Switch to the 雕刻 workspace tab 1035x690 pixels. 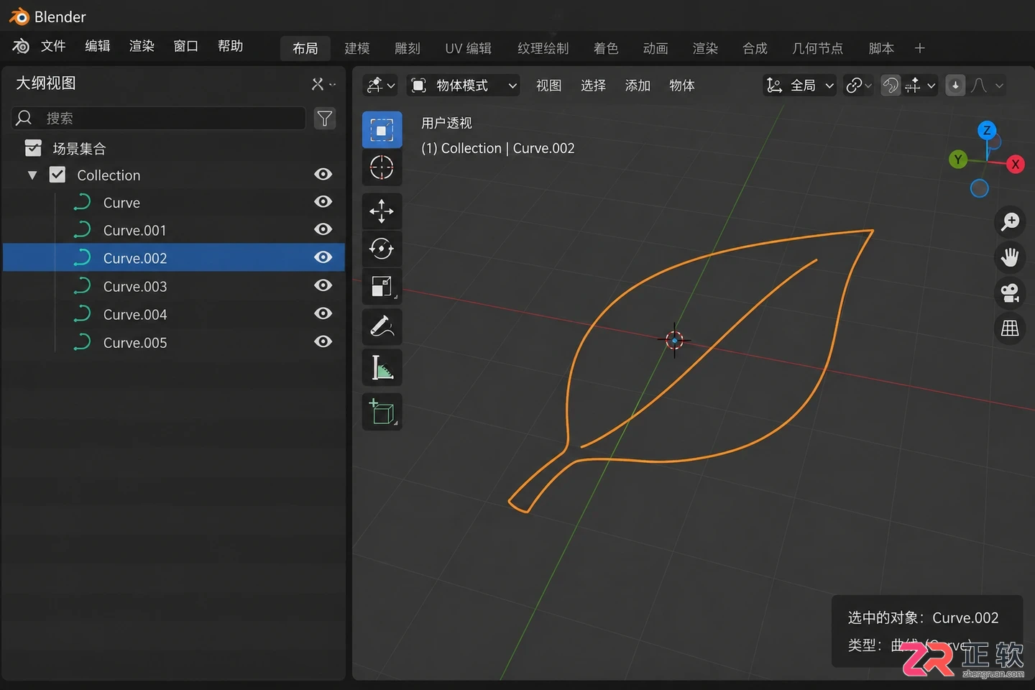(408, 48)
